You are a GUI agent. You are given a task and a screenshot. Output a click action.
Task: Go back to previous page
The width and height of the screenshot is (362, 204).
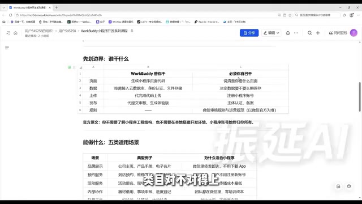[4, 15]
